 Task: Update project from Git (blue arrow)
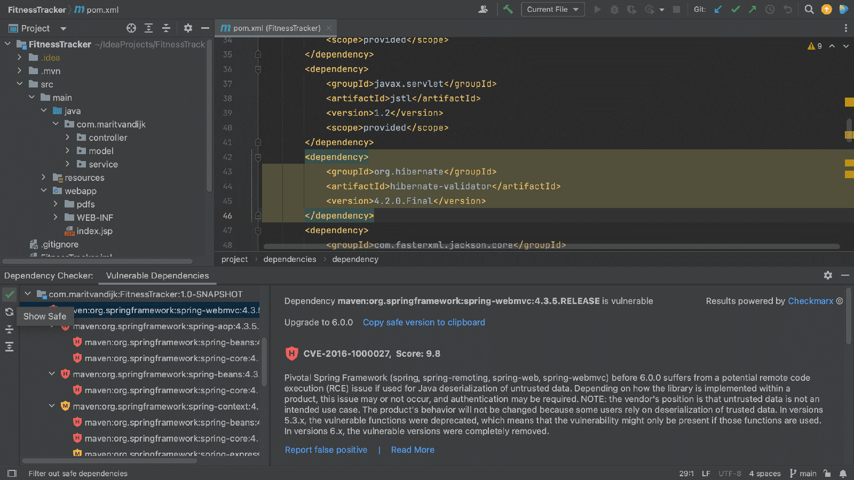tap(718, 9)
